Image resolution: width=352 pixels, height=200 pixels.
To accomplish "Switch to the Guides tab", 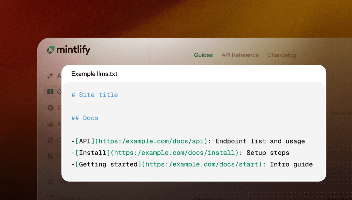I will pos(203,55).
